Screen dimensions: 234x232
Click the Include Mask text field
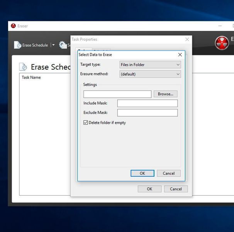(x=148, y=103)
